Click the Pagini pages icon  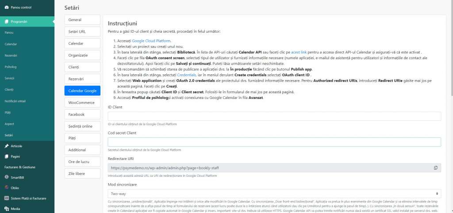click(7, 156)
